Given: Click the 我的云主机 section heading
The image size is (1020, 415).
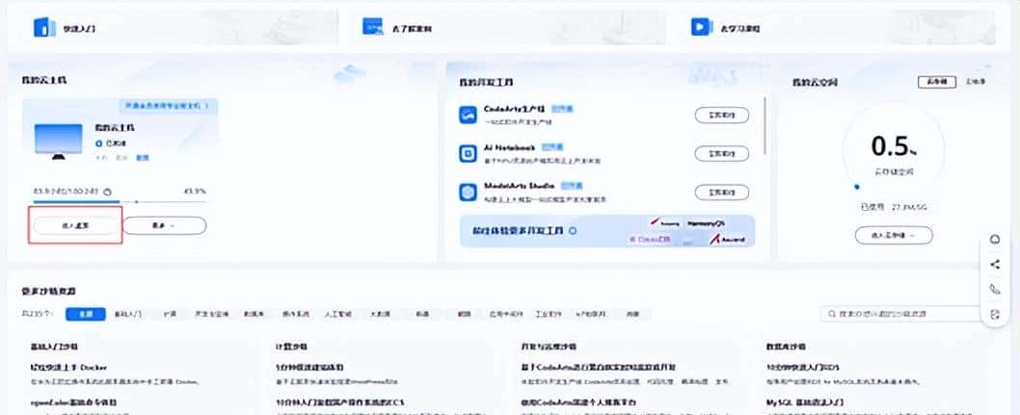Looking at the screenshot, I should tap(44, 80).
